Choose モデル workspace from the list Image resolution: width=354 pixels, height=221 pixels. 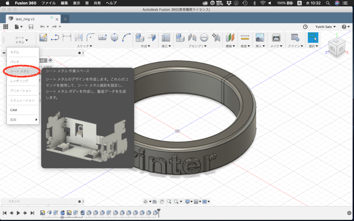click(23, 52)
